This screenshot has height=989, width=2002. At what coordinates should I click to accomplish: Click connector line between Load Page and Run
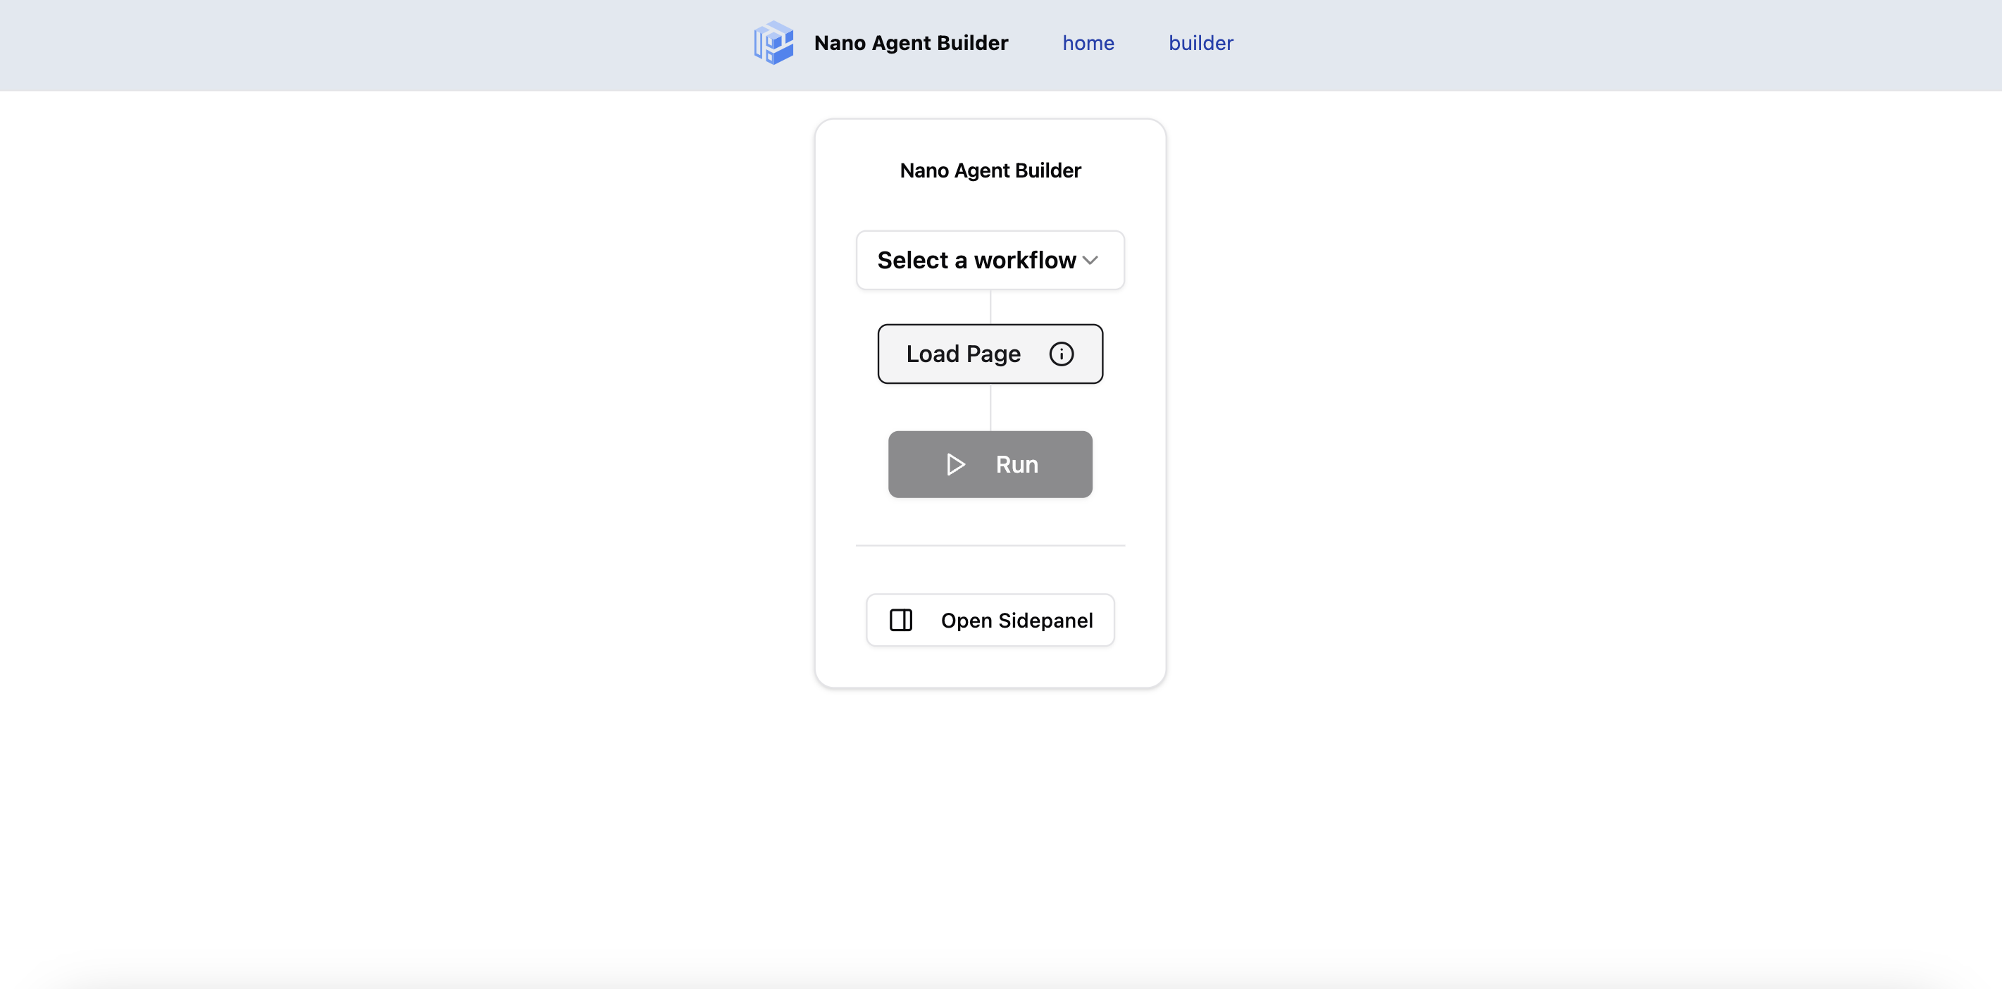[x=990, y=407]
